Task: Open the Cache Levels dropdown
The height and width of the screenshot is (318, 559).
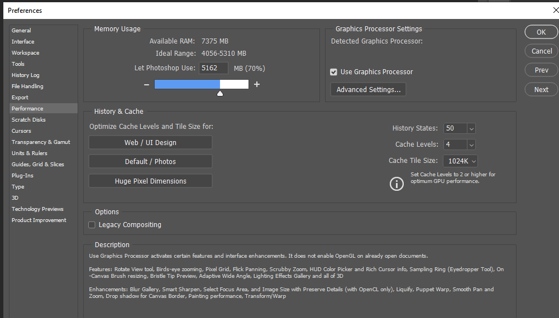Action: click(x=471, y=144)
